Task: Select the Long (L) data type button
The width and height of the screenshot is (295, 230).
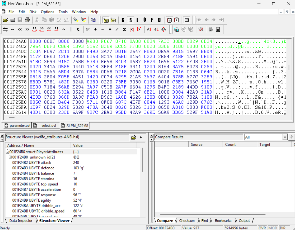Action: point(137,20)
